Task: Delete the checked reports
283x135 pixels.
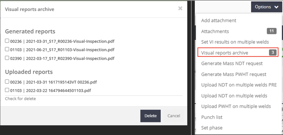Action: pyautogui.click(x=151, y=116)
